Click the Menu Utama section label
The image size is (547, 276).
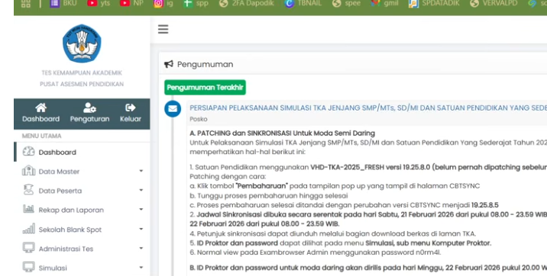click(x=42, y=136)
